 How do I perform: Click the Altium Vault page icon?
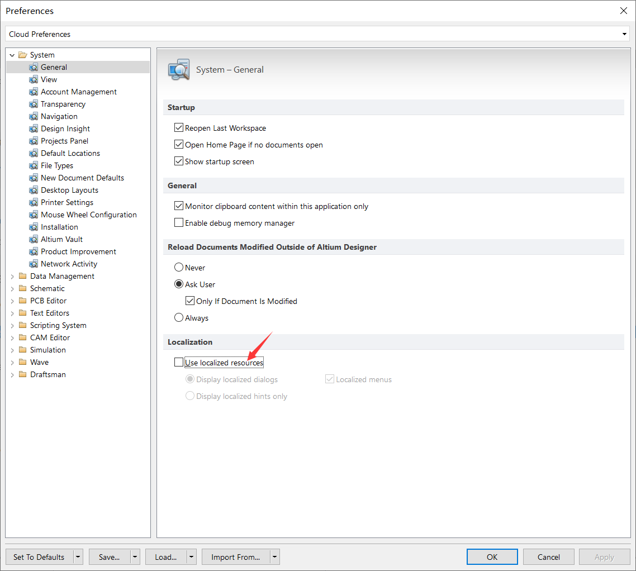tap(34, 239)
